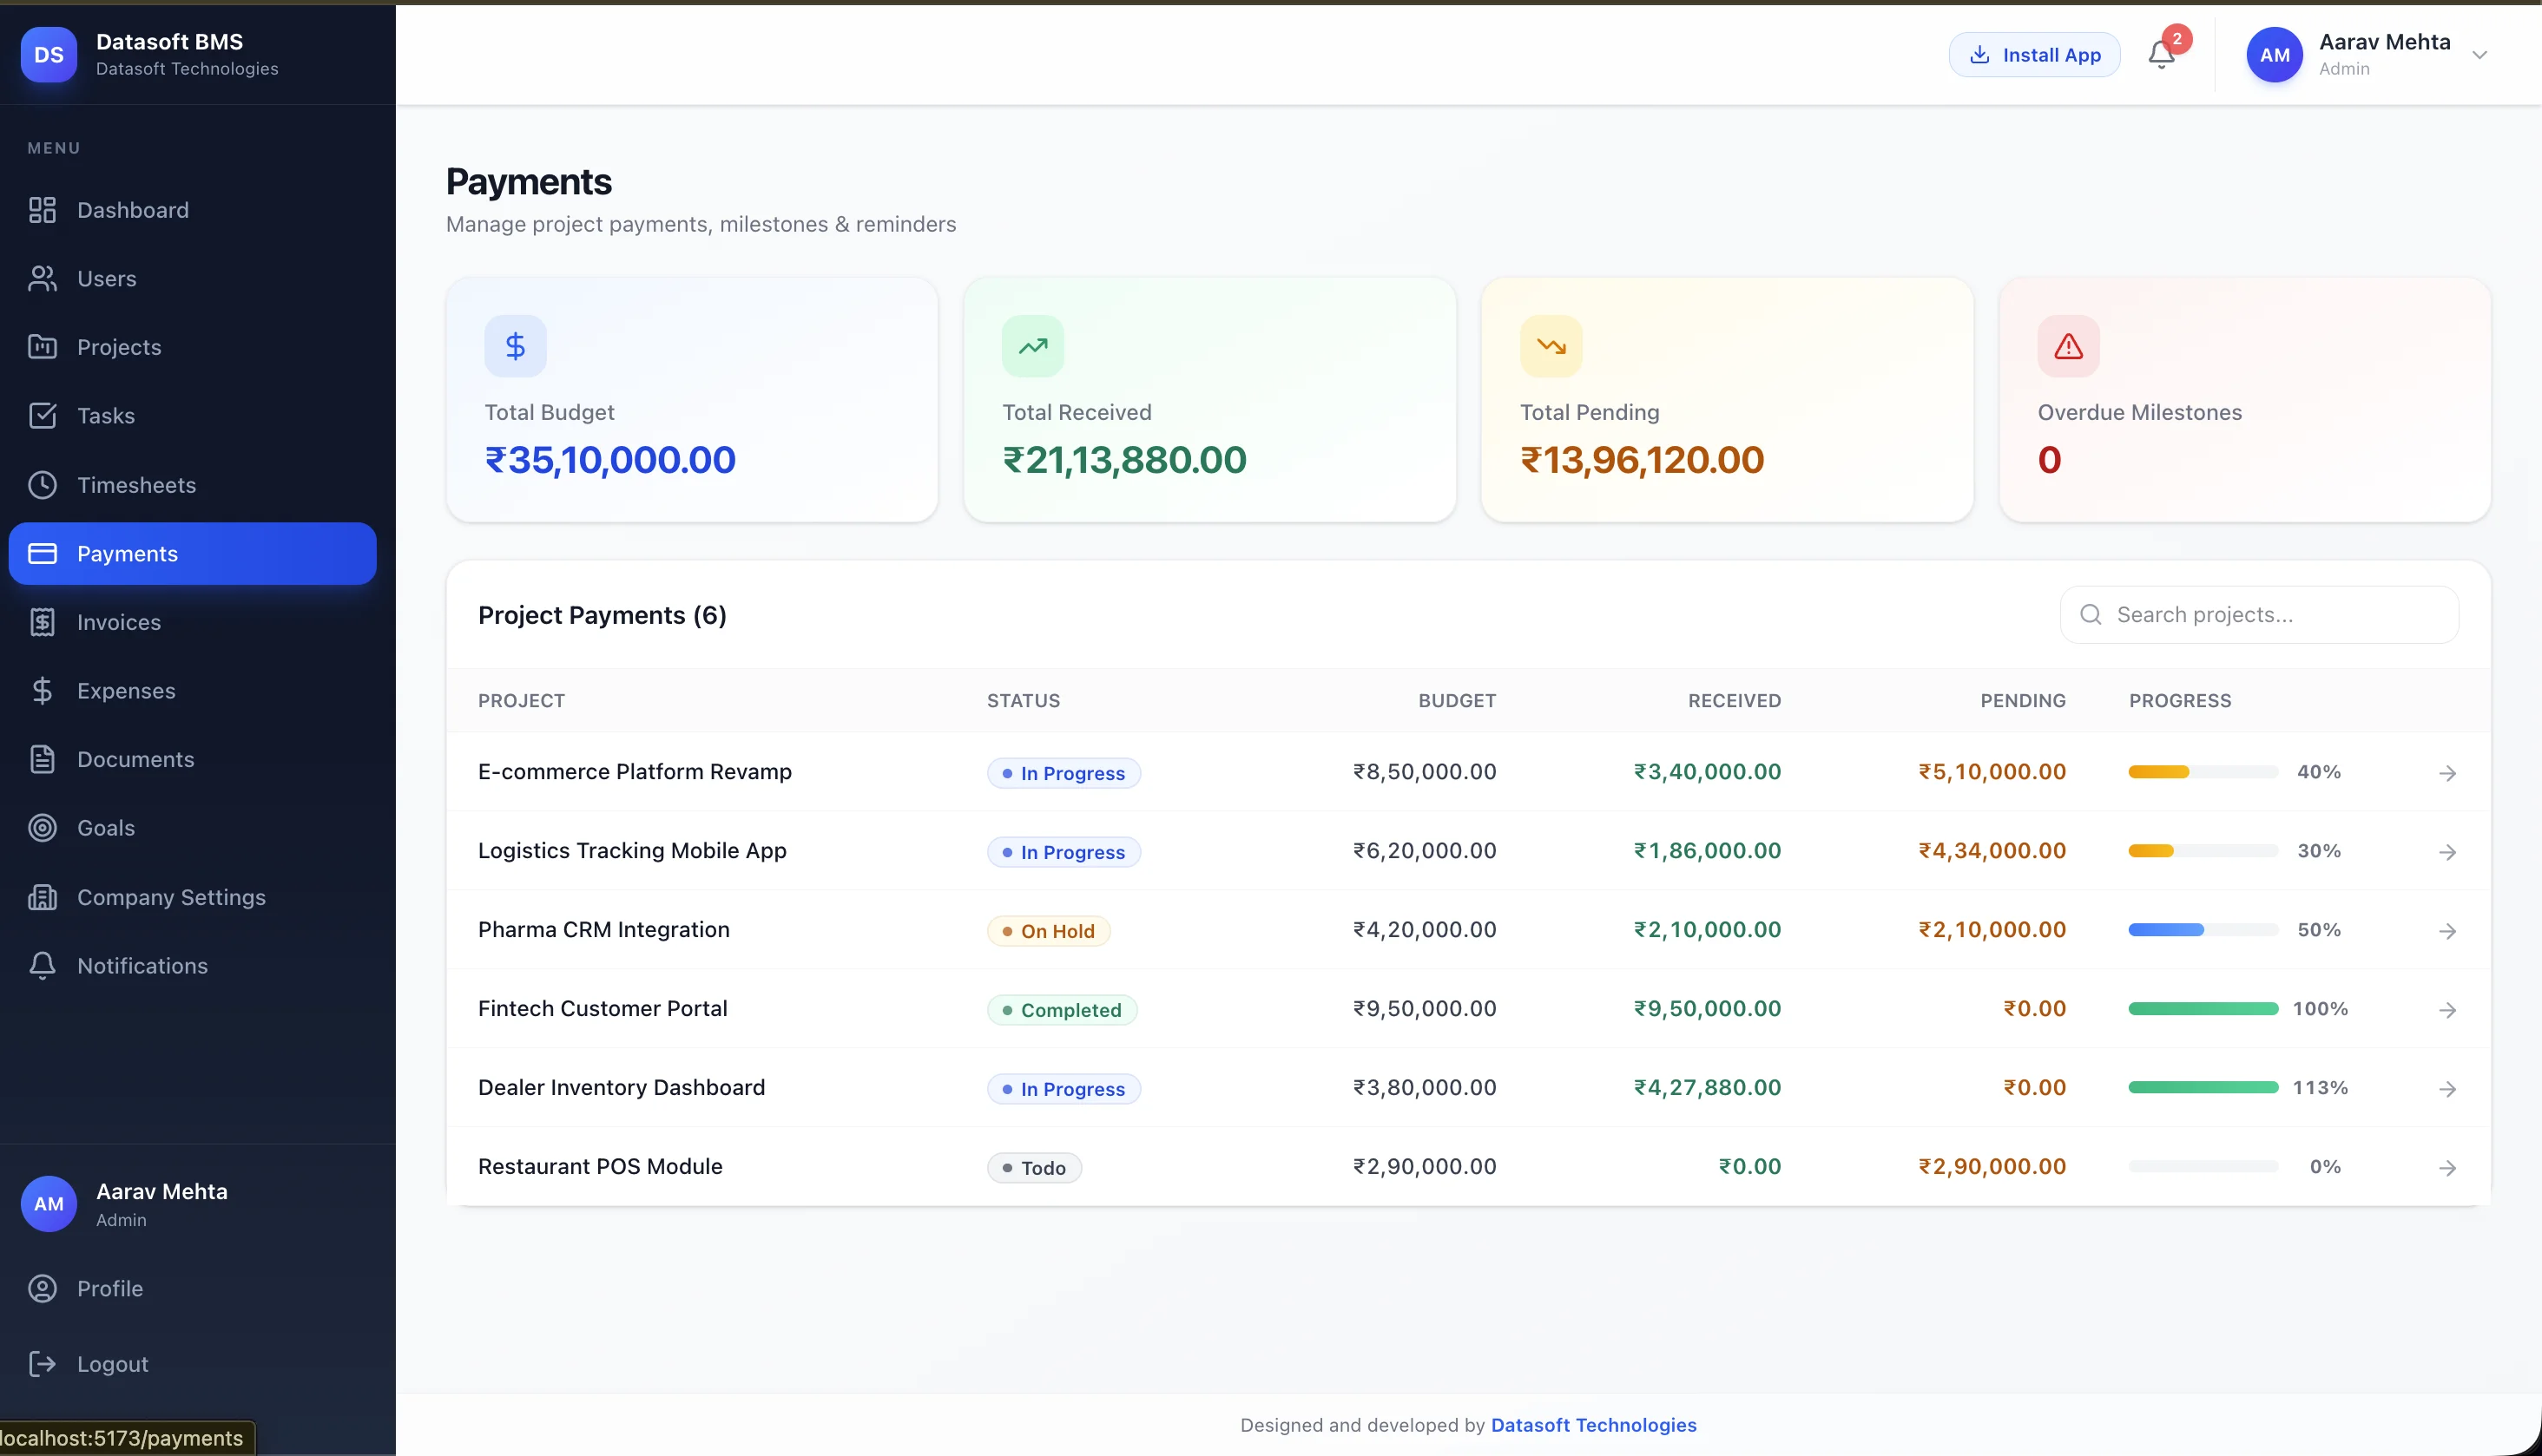The height and width of the screenshot is (1456, 2542).
Task: Open the Invoices sidebar icon
Action: pos(42,621)
